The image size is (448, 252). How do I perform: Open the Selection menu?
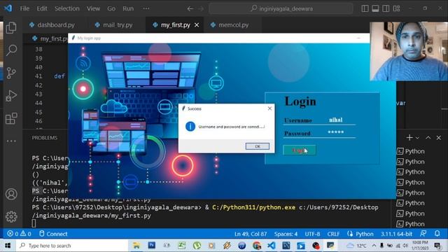click(x=67, y=8)
